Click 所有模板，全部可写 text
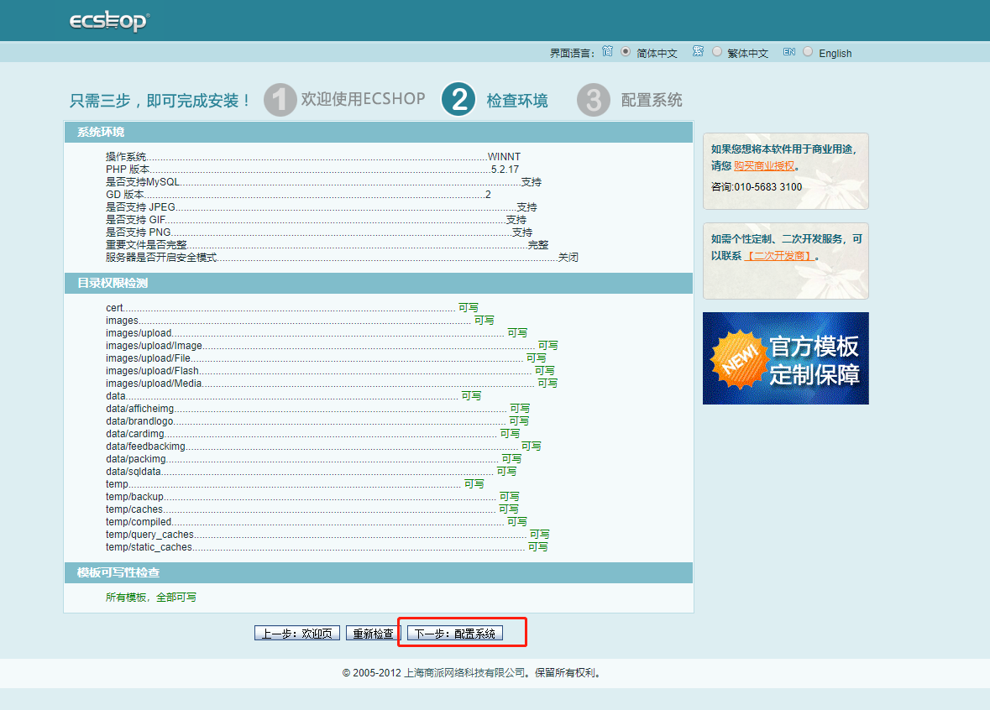990x710 pixels. coord(151,597)
